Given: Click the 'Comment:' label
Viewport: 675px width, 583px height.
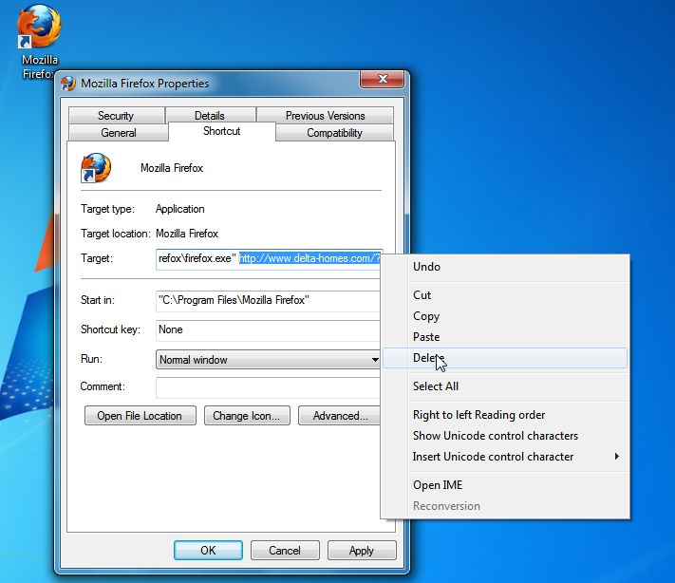Looking at the screenshot, I should (103, 386).
